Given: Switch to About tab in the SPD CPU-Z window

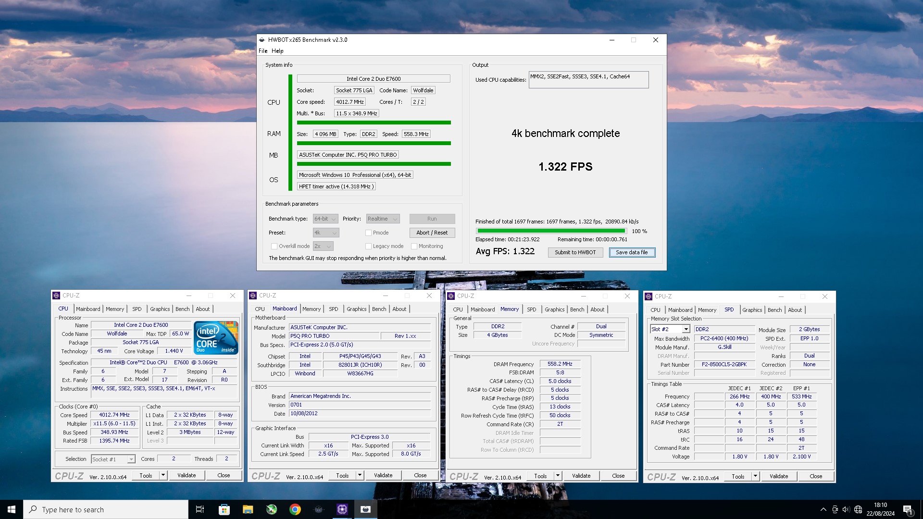Looking at the screenshot, I should pos(795,310).
